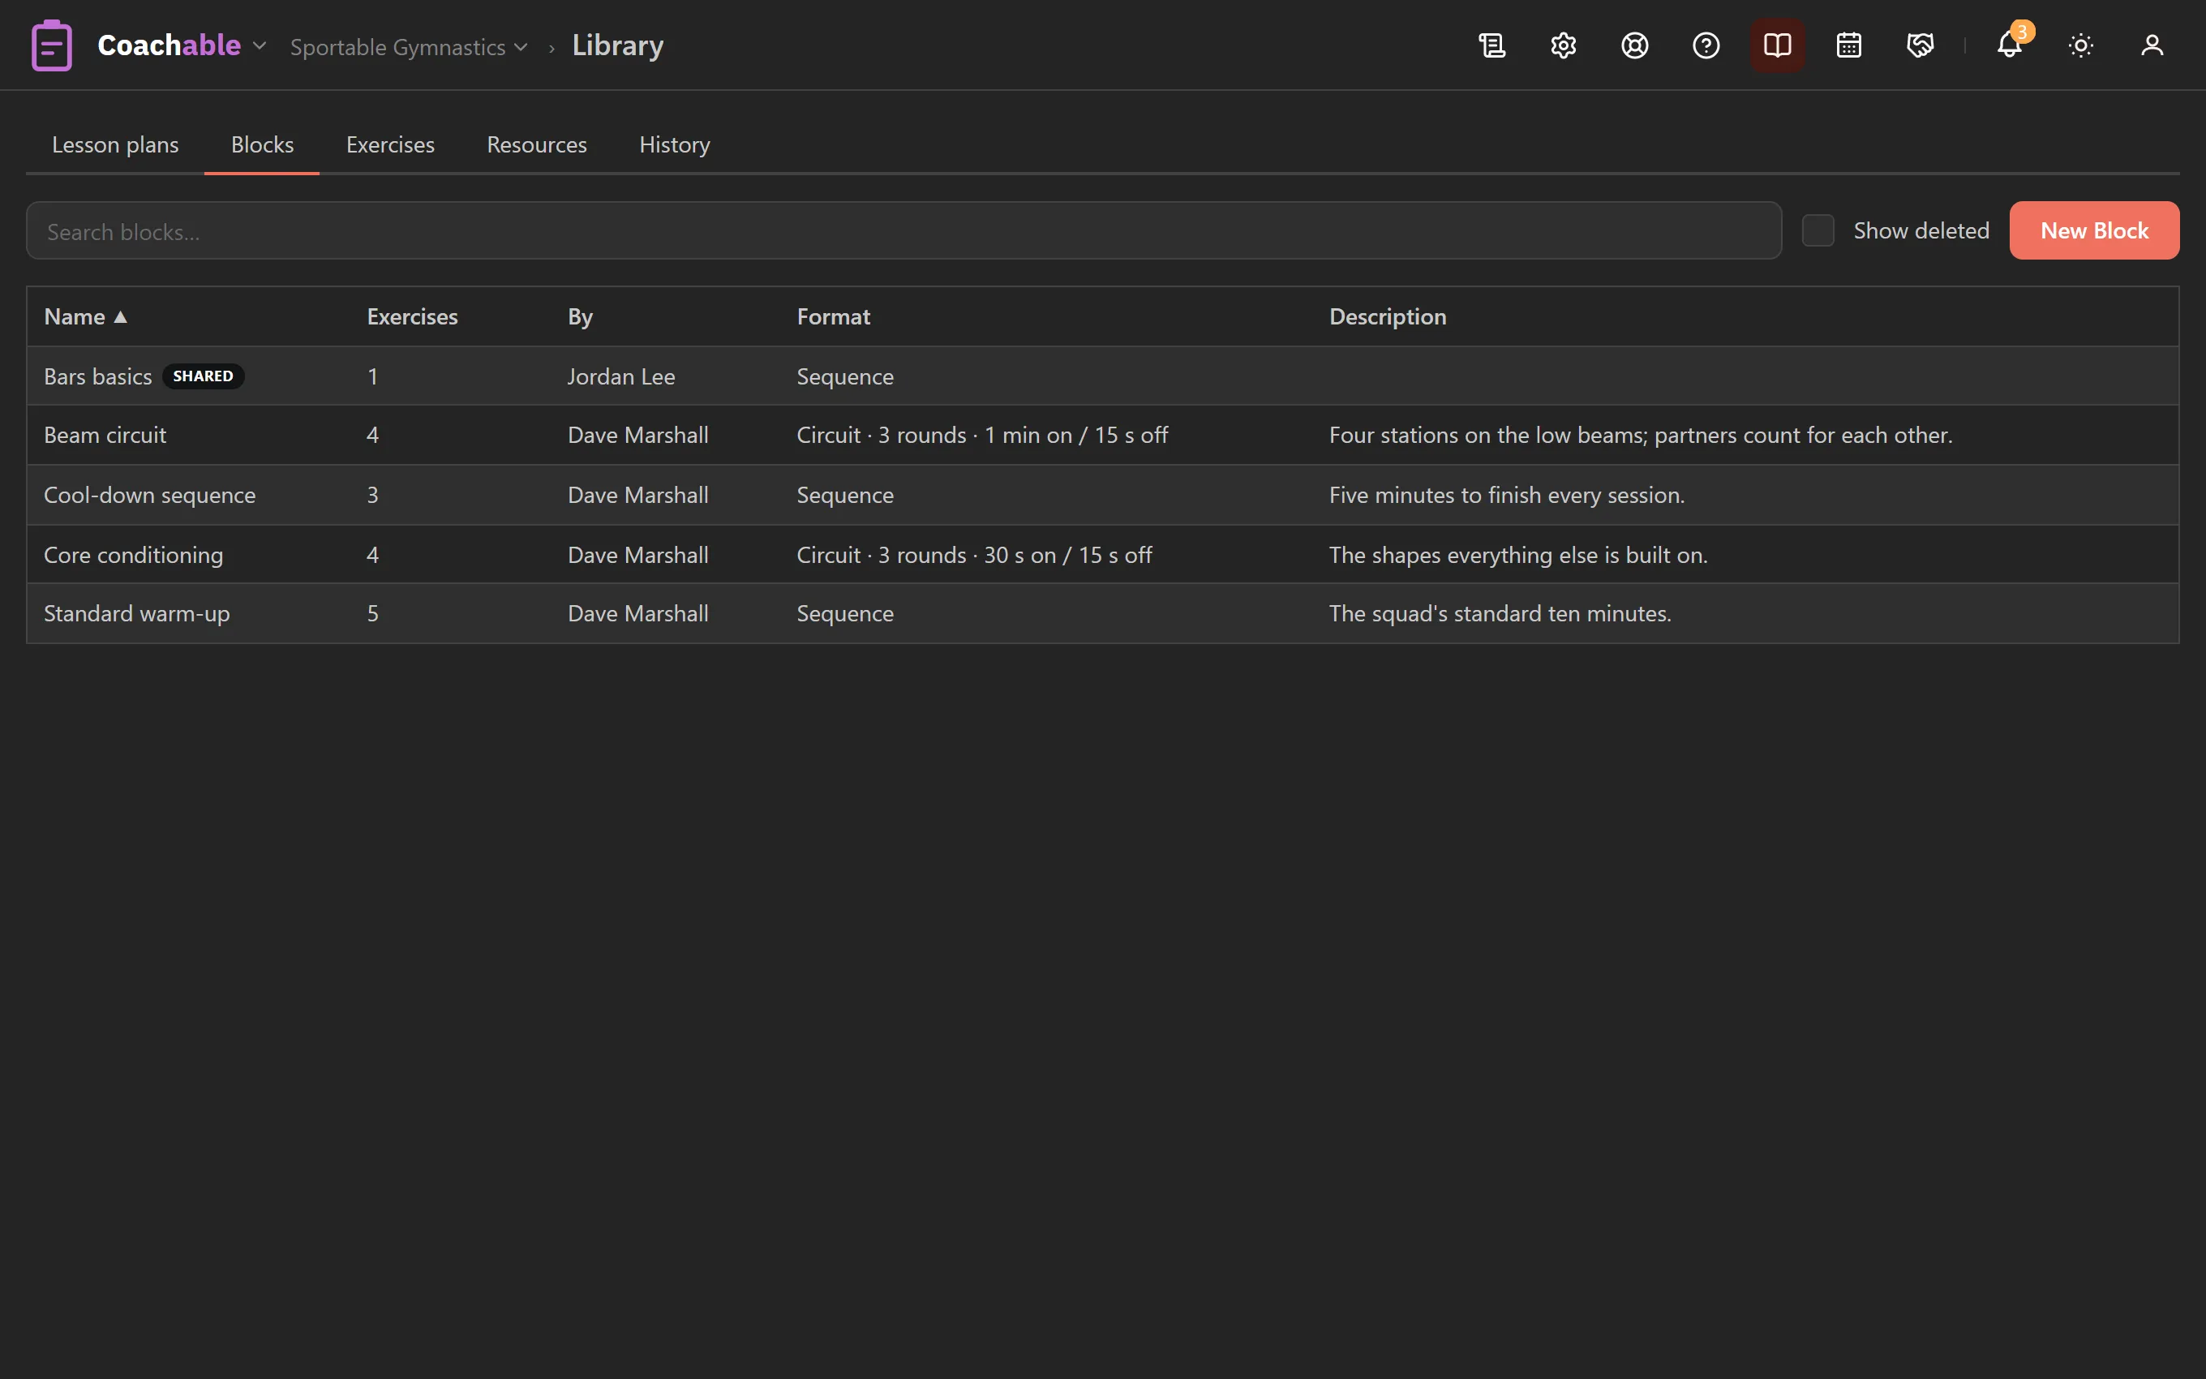Expand the Coachable app dropdown chevron
The width and height of the screenshot is (2206, 1379).
tap(259, 45)
